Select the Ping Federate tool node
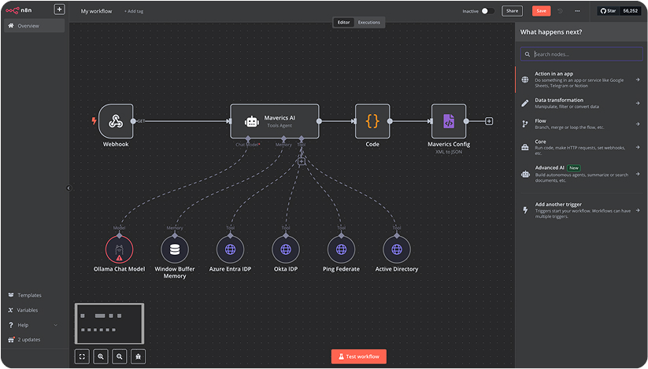This screenshot has width=648, height=369. tap(341, 249)
